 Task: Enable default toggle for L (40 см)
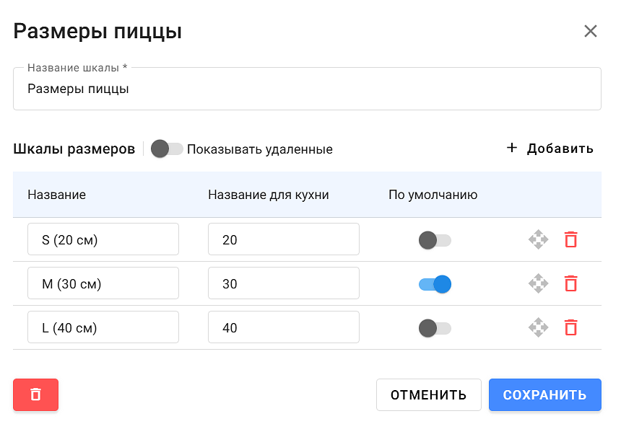pyautogui.click(x=435, y=327)
